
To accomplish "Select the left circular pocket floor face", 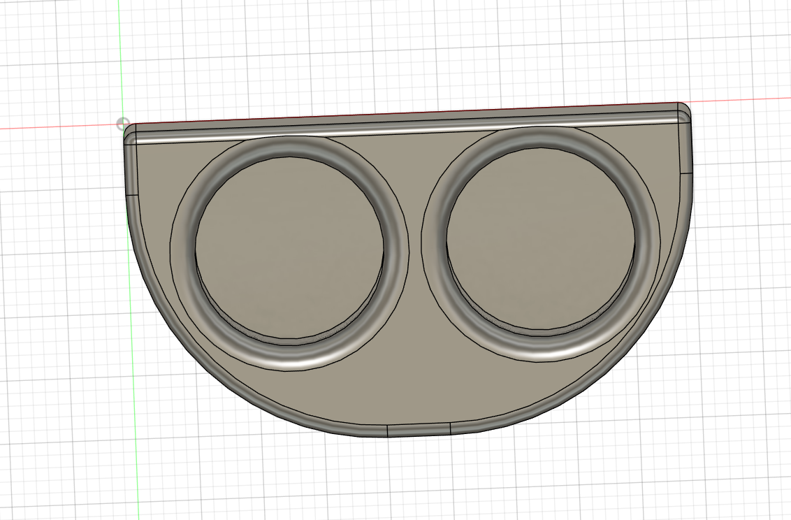I will point(289,247).
